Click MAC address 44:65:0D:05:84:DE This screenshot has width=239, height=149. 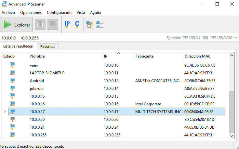199,127
